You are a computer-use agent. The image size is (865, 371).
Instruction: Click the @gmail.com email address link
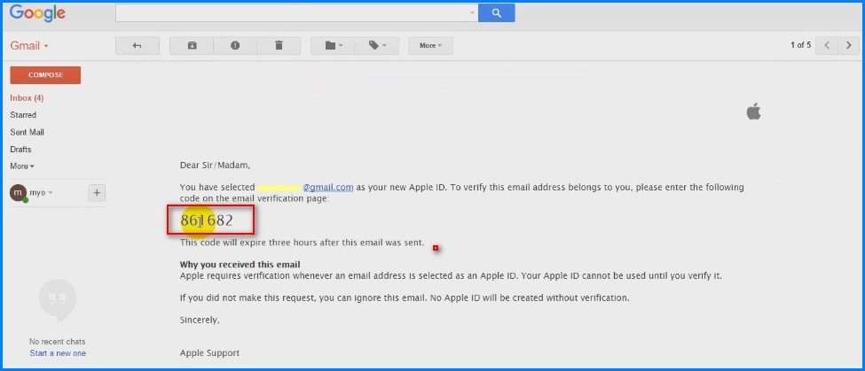[327, 187]
